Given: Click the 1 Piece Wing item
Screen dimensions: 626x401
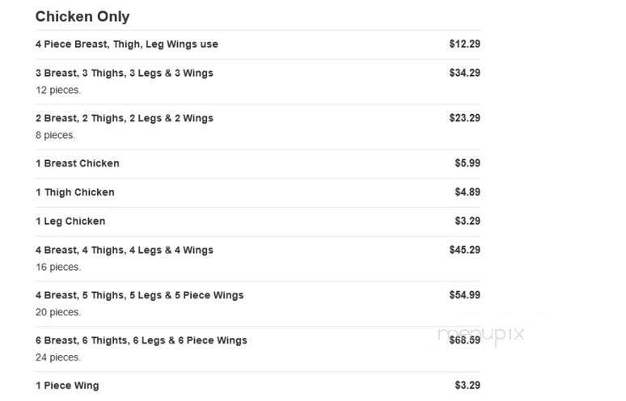Looking at the screenshot, I should click(x=67, y=386).
